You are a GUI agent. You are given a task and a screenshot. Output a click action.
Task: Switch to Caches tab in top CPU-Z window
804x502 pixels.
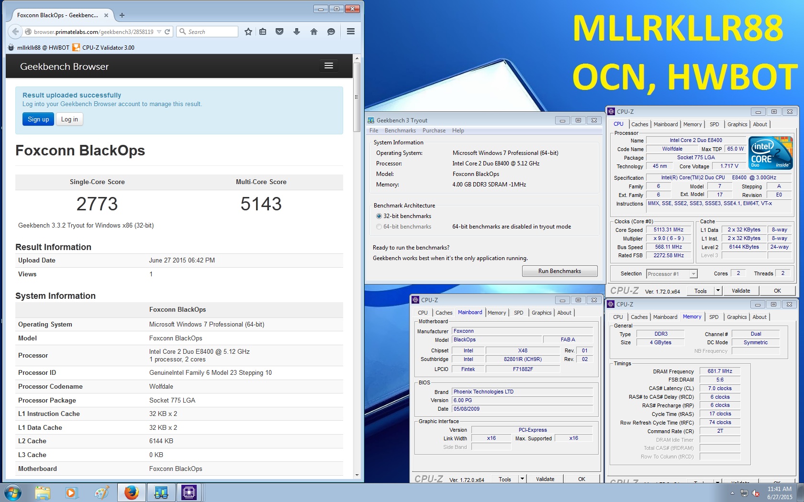coord(639,124)
